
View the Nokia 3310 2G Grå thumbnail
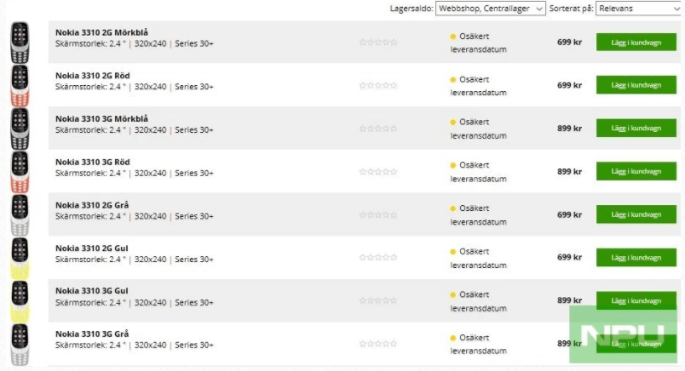point(20,215)
